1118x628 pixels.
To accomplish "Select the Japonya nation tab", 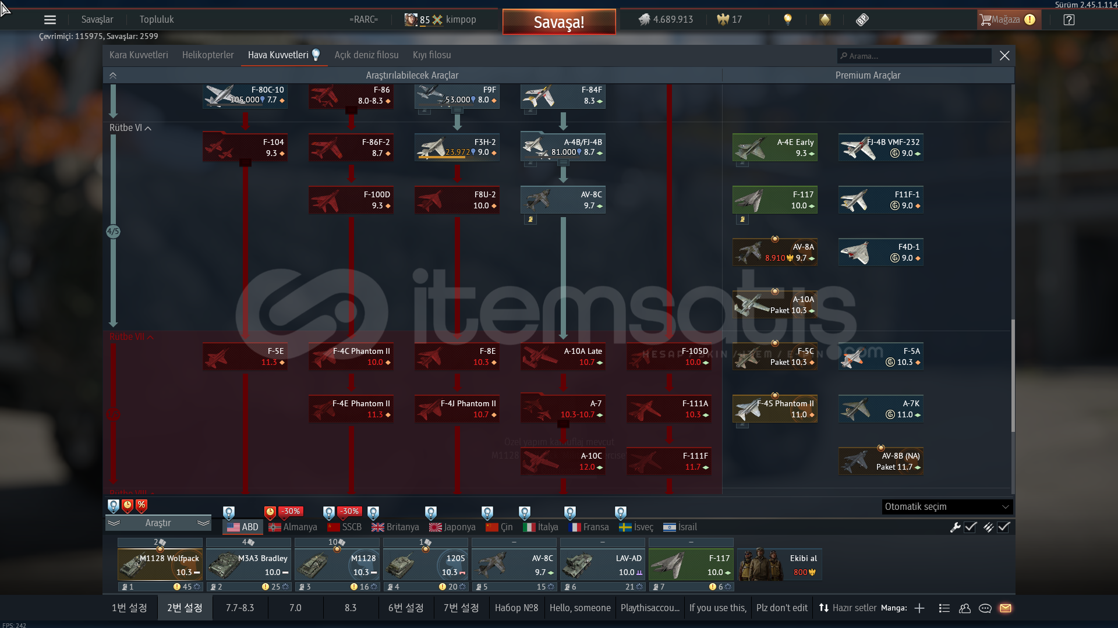I will click(452, 527).
